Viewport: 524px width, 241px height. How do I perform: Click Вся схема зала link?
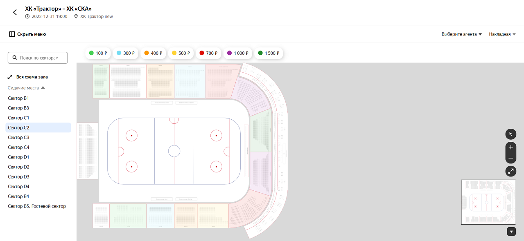pos(32,77)
